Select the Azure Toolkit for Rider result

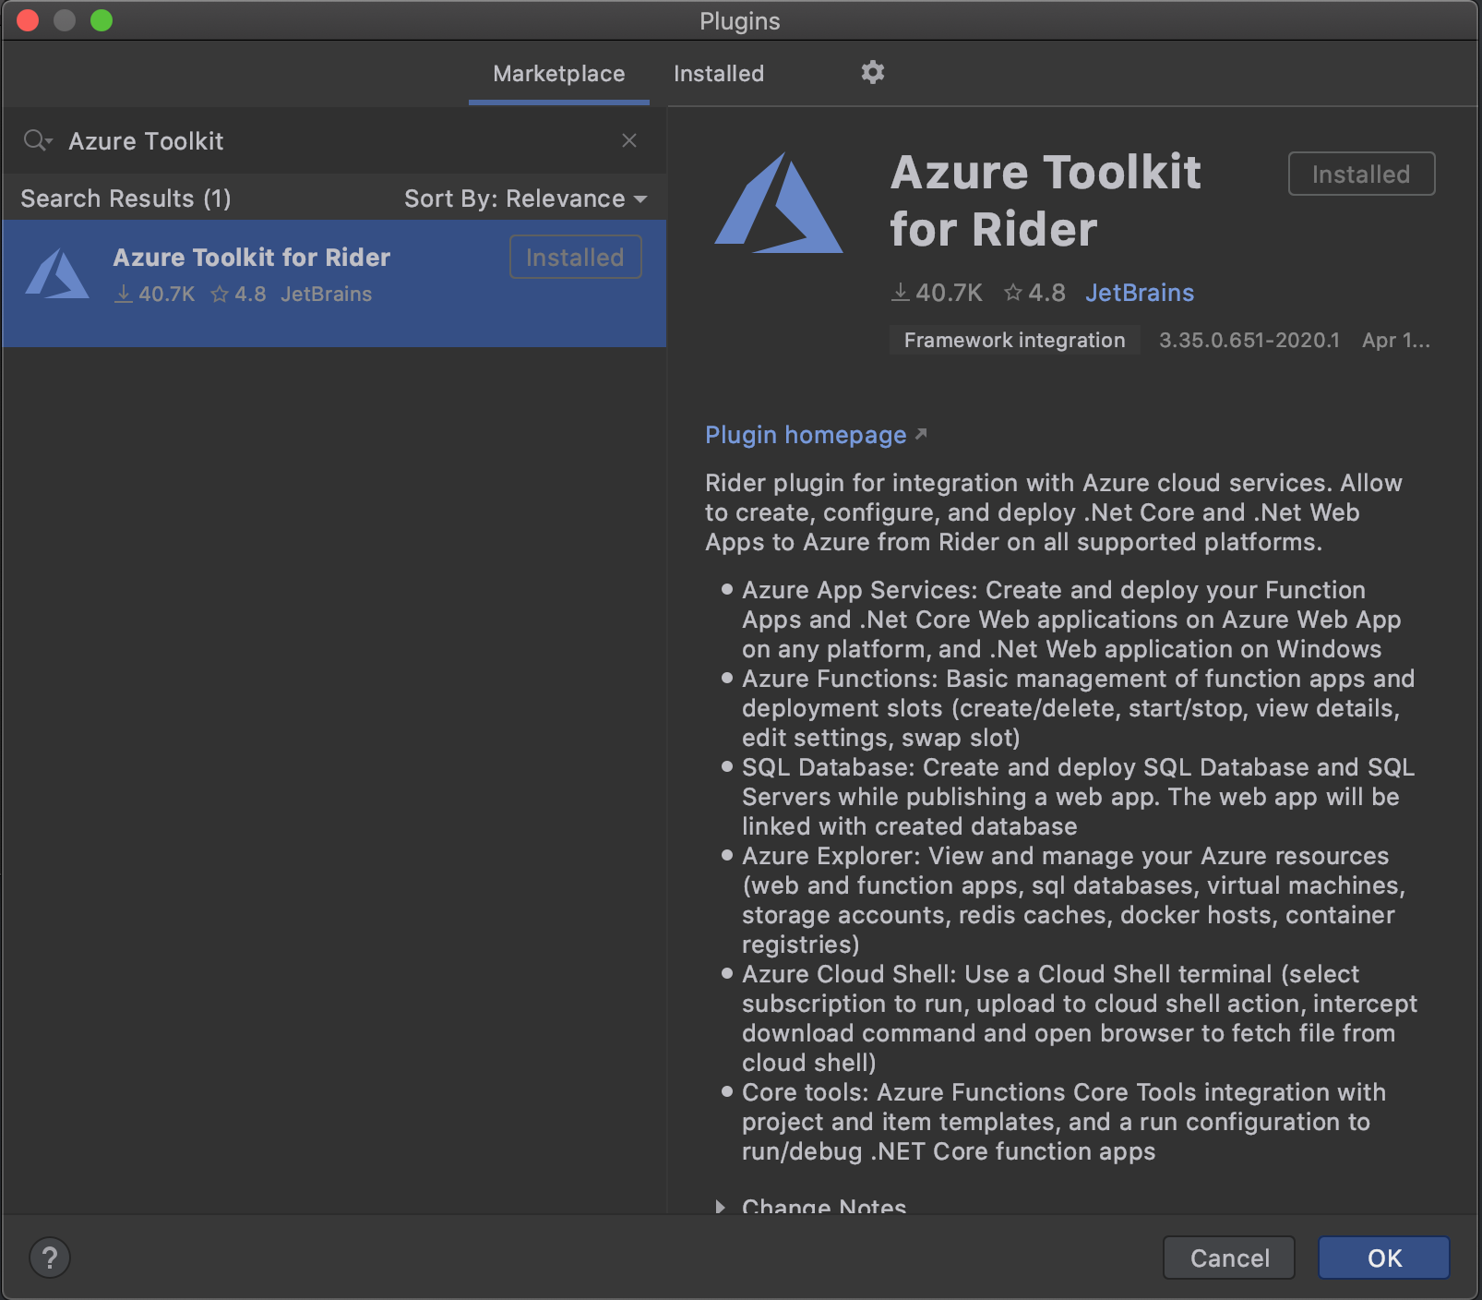point(334,283)
